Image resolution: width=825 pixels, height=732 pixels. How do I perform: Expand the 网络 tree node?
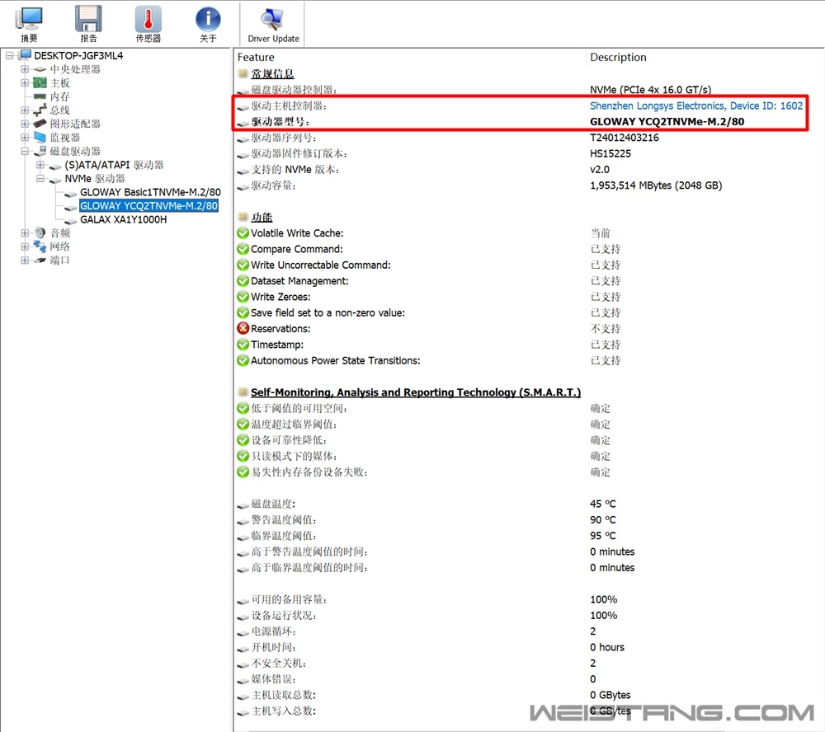coord(25,246)
